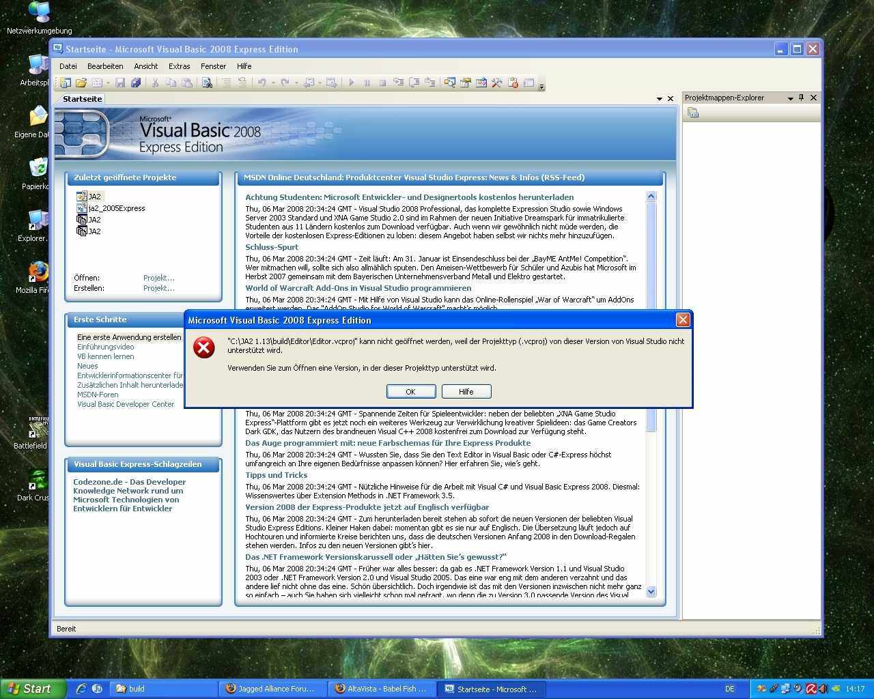This screenshot has height=699, width=874.
Task: Click the red error icon in dialog
Action: [203, 347]
